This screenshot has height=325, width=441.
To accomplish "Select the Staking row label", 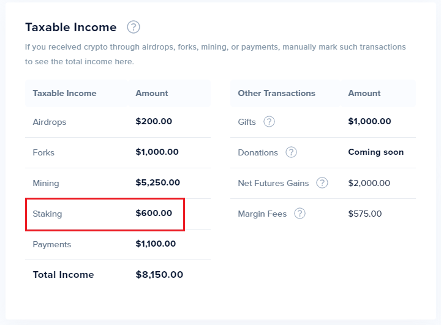I will [x=47, y=214].
